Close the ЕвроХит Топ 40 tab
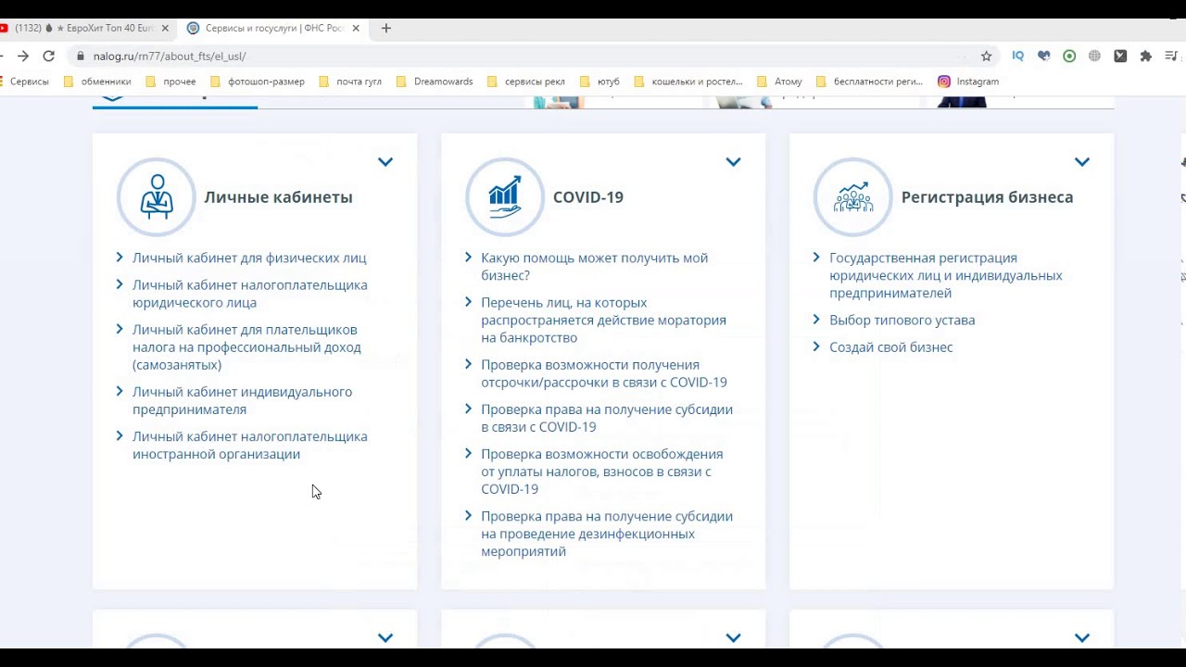This screenshot has height=667, width=1186. point(166,29)
